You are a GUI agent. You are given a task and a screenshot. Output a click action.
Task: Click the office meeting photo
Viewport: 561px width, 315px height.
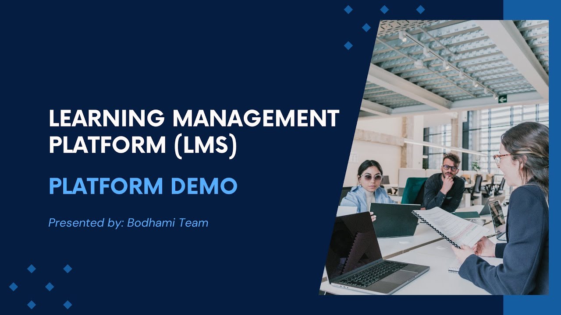pyautogui.click(x=433, y=157)
